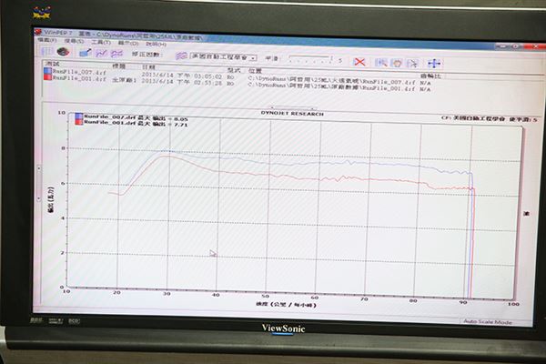This screenshot has height=364, width=546.
Task: Click the blue swatch beside RunFile_007 legend
Action: 77,116
